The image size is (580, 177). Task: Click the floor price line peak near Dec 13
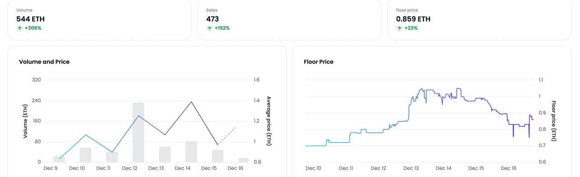click(422, 88)
